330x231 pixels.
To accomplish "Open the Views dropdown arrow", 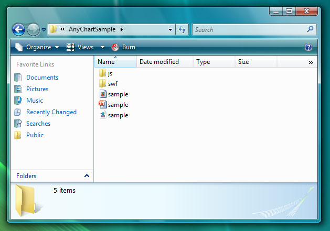I will click(101, 47).
